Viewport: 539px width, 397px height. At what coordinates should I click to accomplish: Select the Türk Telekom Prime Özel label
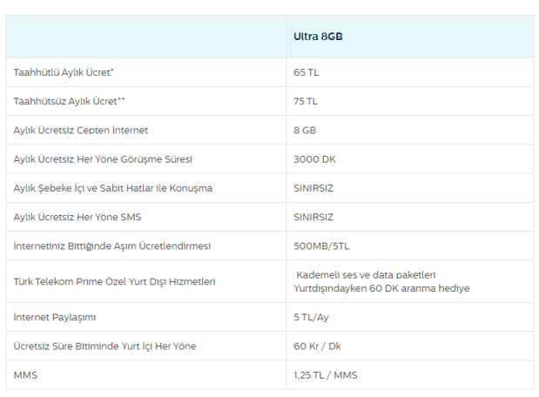[114, 281]
